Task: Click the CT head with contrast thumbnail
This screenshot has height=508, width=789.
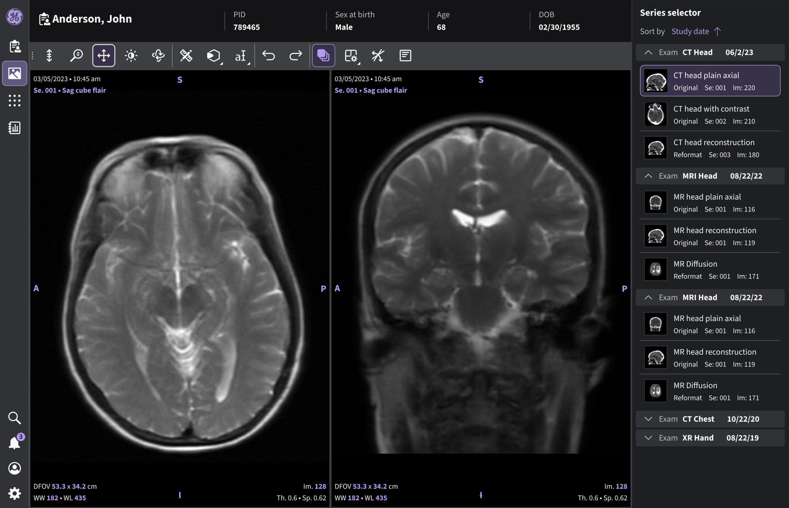Action: (x=656, y=114)
